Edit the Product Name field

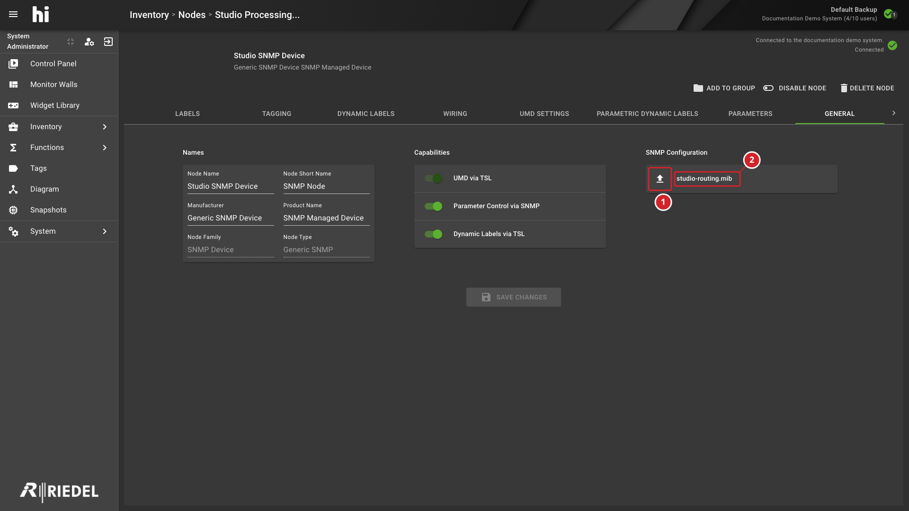pos(326,218)
